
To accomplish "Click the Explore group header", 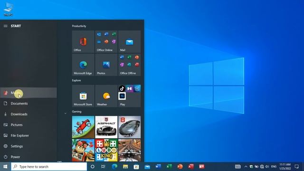I will click(76, 80).
